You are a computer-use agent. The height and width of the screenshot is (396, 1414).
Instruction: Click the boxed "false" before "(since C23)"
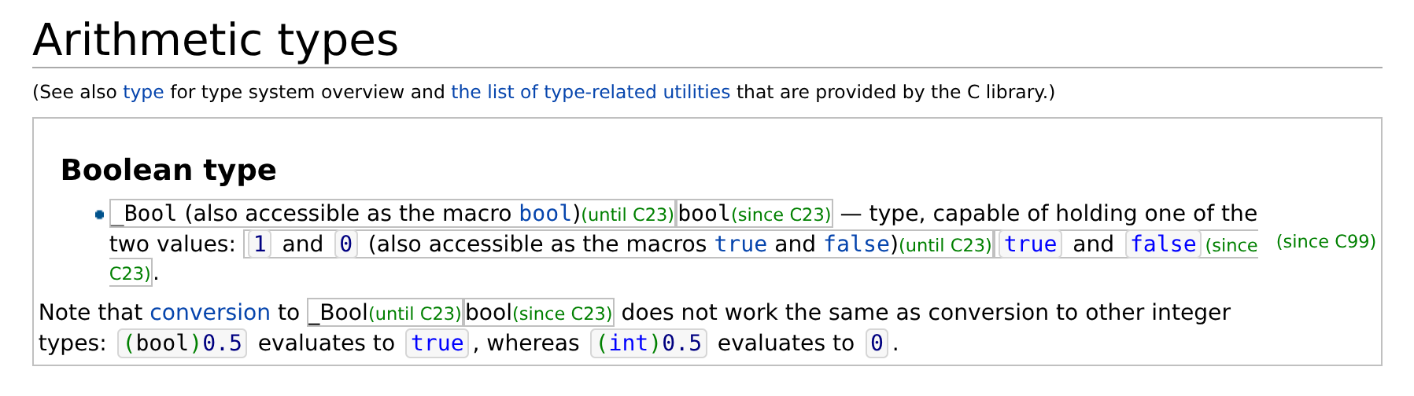(x=1163, y=244)
